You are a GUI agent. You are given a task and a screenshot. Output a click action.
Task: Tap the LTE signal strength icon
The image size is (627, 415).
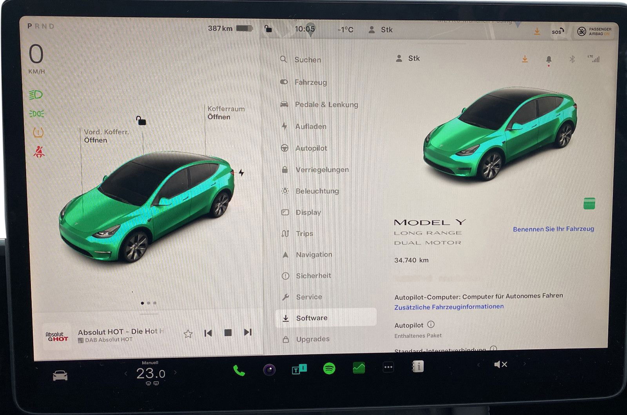[x=594, y=59]
